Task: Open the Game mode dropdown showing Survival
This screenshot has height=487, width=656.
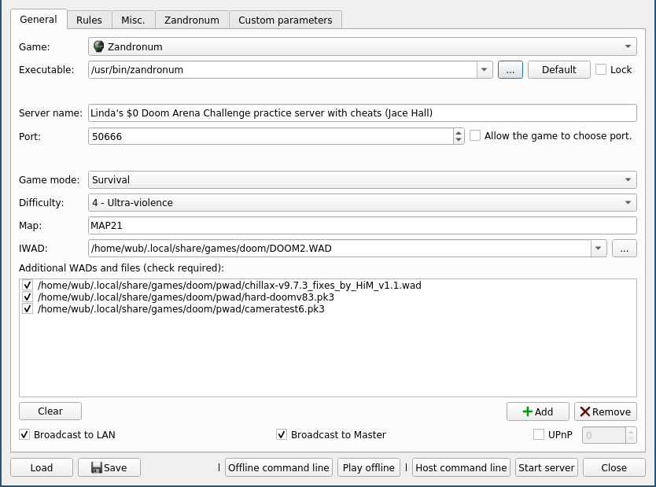Action: point(362,180)
